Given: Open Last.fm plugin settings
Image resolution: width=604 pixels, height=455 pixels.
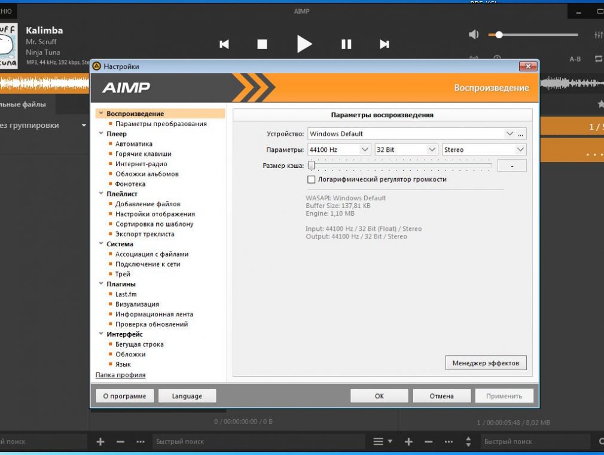Looking at the screenshot, I should (x=126, y=294).
